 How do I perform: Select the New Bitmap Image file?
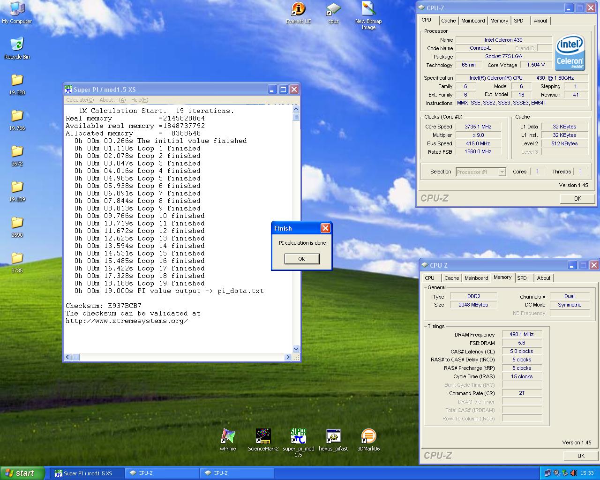368,15
